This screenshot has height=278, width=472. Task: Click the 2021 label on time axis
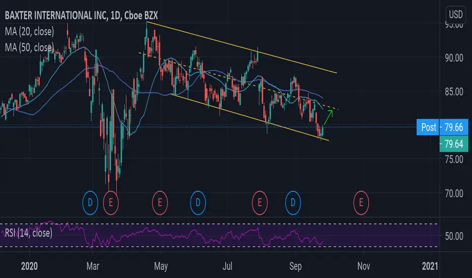click(430, 266)
